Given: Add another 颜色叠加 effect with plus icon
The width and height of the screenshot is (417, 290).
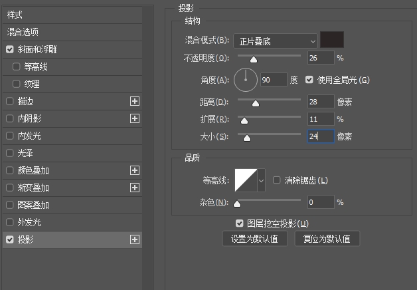Looking at the screenshot, I should (135, 170).
